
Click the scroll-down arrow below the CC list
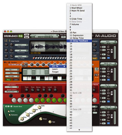79,130
